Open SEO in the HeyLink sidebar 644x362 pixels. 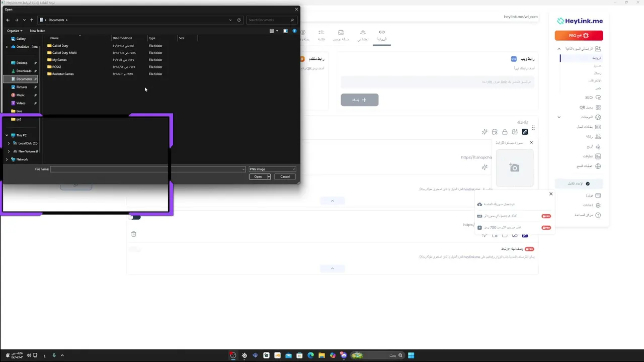tap(593, 98)
